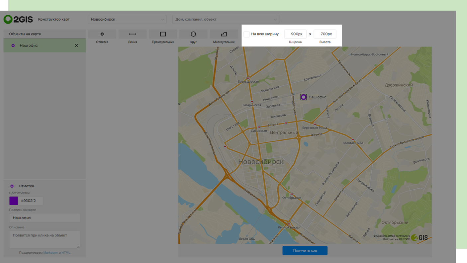Click Золотая Нива metro station icon
Screen dimensions: 467x263
point(353,140)
